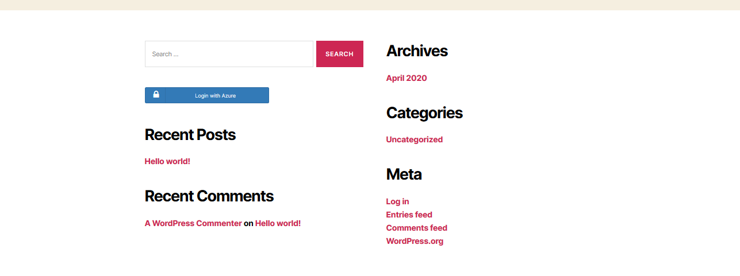Focus the Search text field
740x276 pixels.
(x=229, y=54)
